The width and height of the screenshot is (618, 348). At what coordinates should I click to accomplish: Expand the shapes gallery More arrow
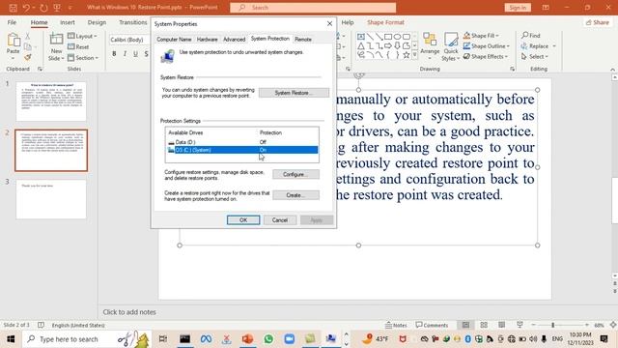pos(414,56)
